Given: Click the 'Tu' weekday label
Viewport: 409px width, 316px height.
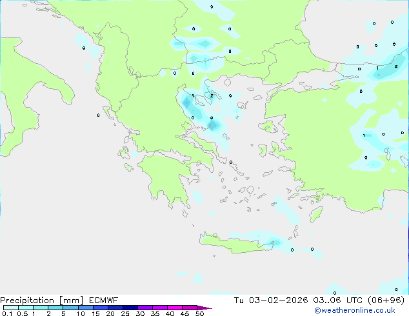Looking at the screenshot, I should pos(239,301).
